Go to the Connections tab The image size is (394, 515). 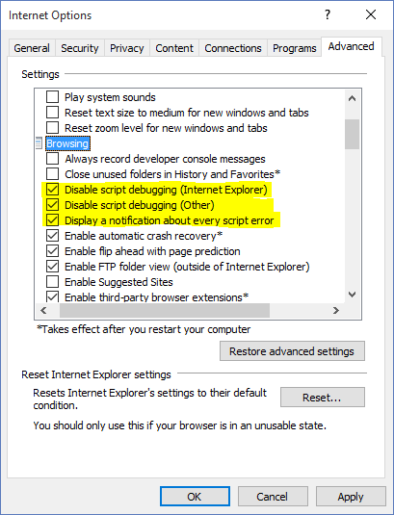[233, 48]
